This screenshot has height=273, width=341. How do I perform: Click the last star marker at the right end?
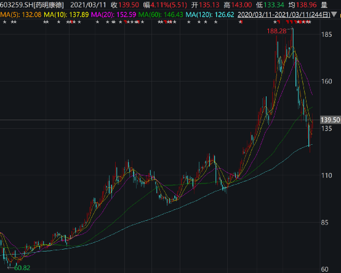coord(310,22)
